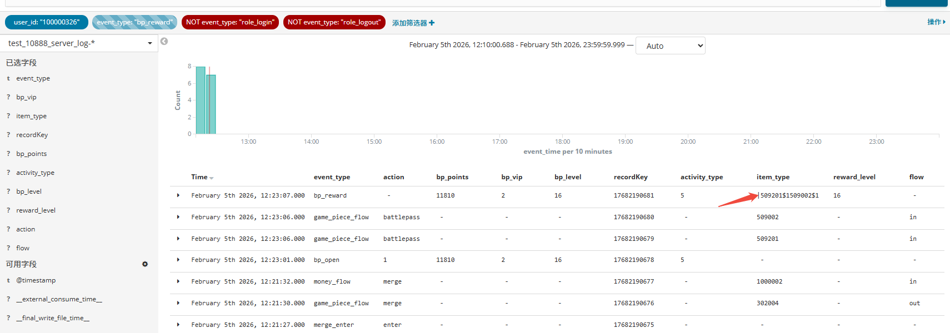The image size is (950, 333).
Task: Select the item_type field in sidebar
Action: (31, 117)
